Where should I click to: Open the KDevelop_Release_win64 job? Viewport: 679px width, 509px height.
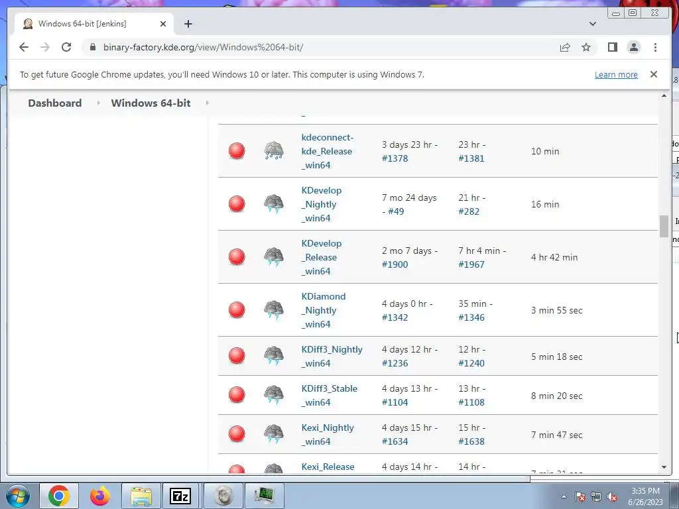(x=322, y=256)
